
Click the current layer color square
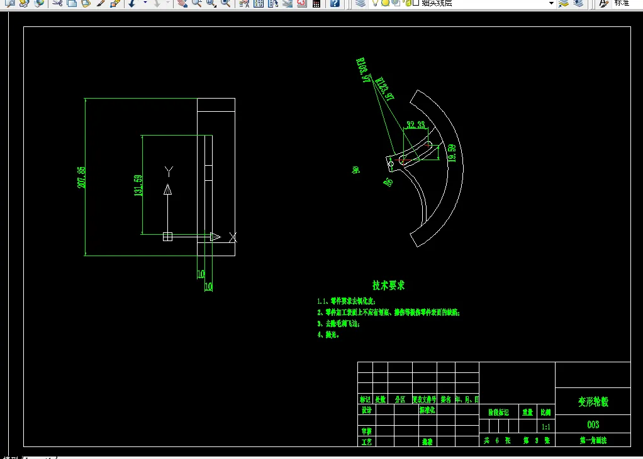pyautogui.click(x=416, y=3)
